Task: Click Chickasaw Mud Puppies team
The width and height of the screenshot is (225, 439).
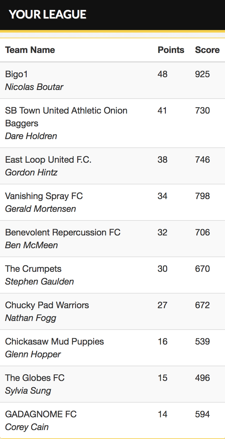Action: (x=55, y=341)
